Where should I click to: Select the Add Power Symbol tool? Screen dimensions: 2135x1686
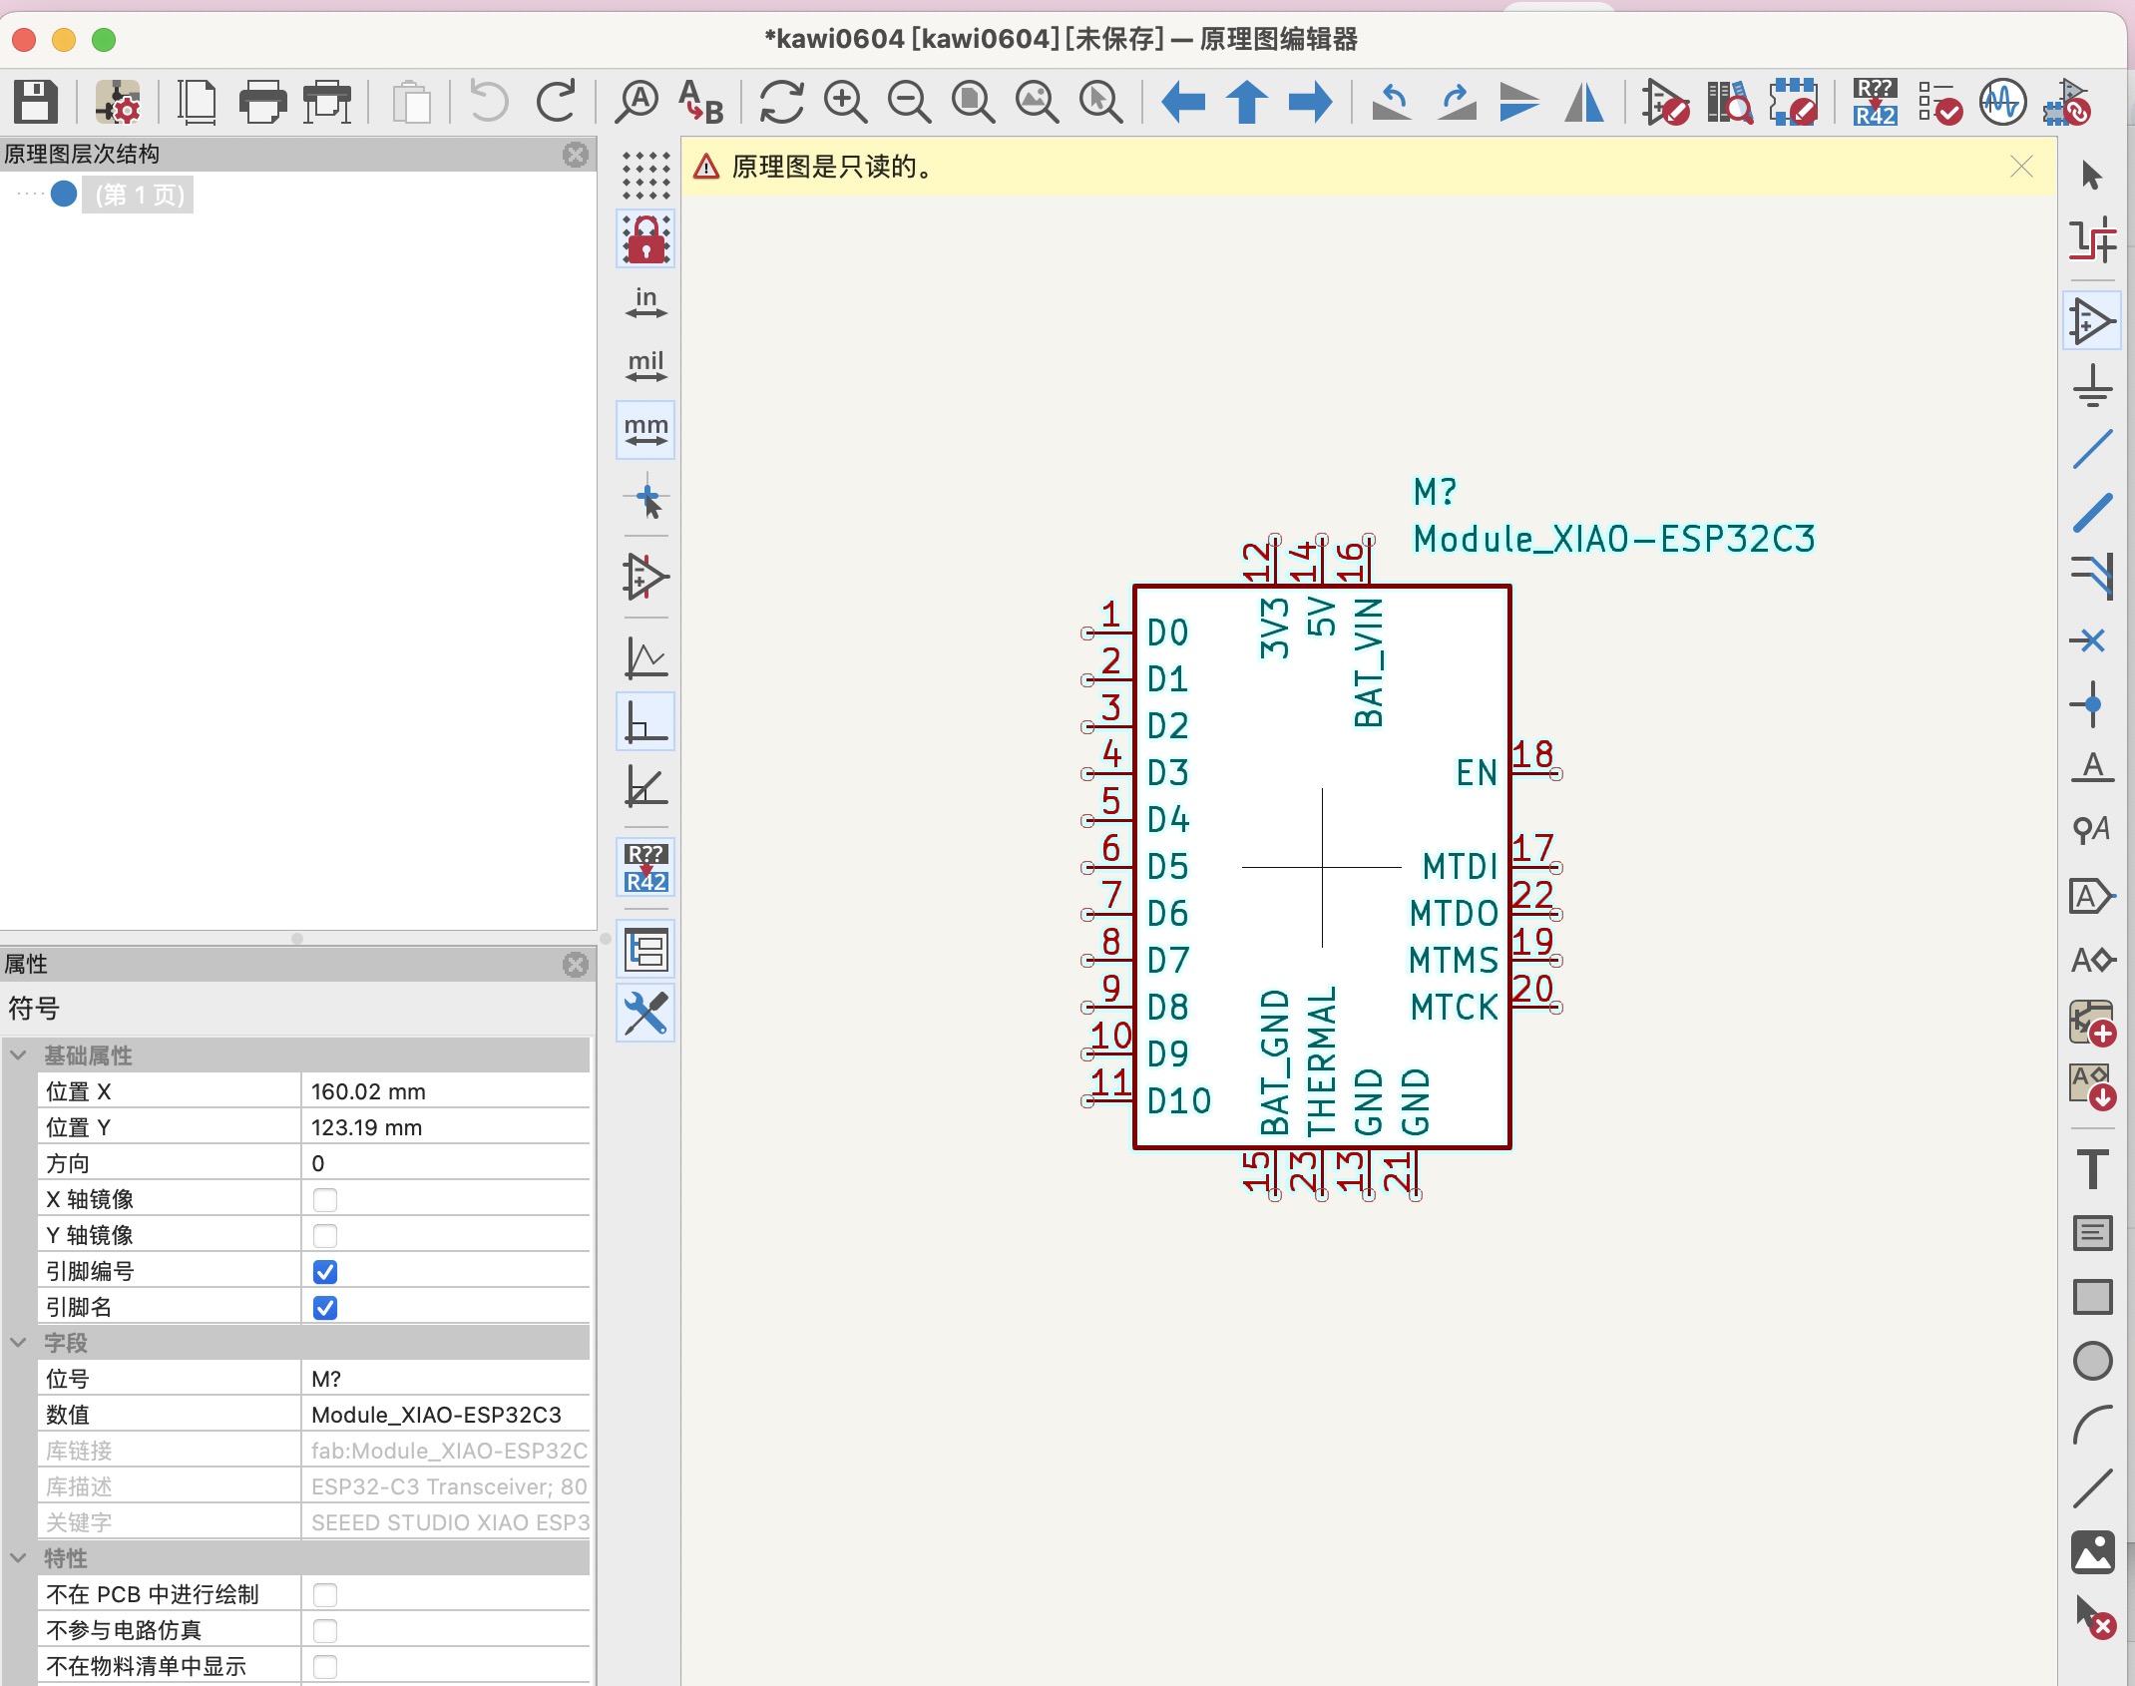pyautogui.click(x=2092, y=386)
